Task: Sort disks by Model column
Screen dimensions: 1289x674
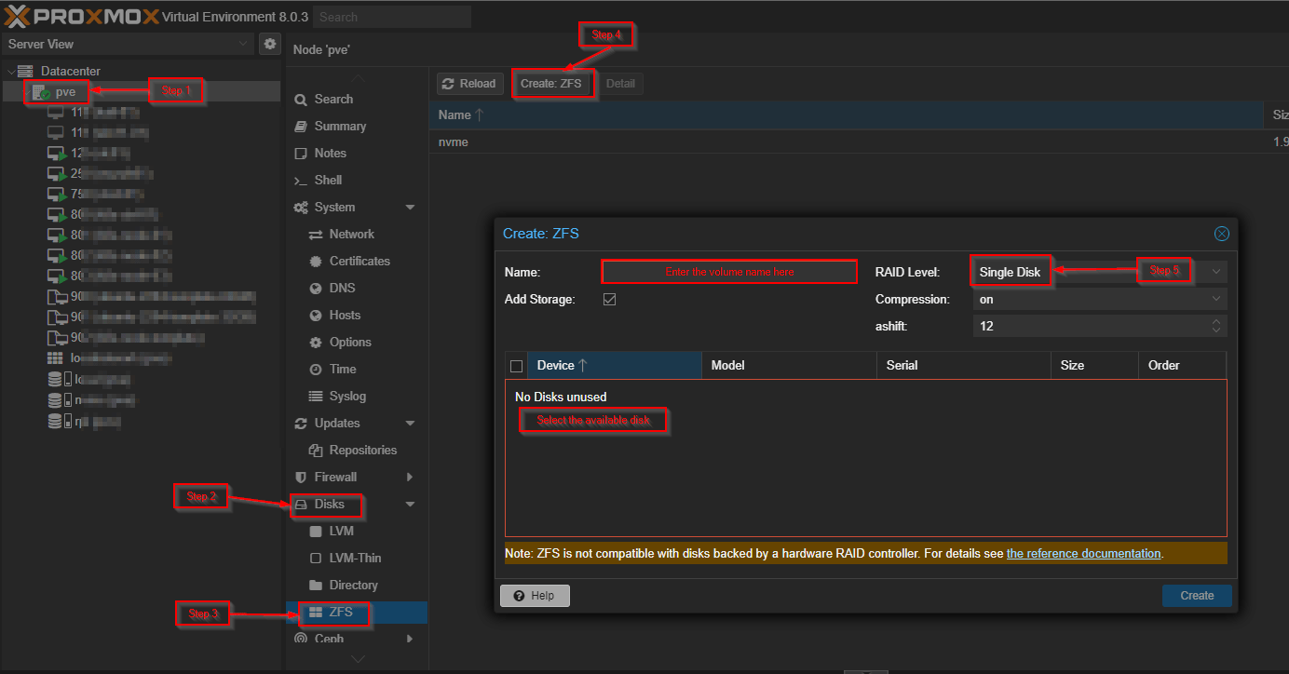Action: [x=789, y=366]
